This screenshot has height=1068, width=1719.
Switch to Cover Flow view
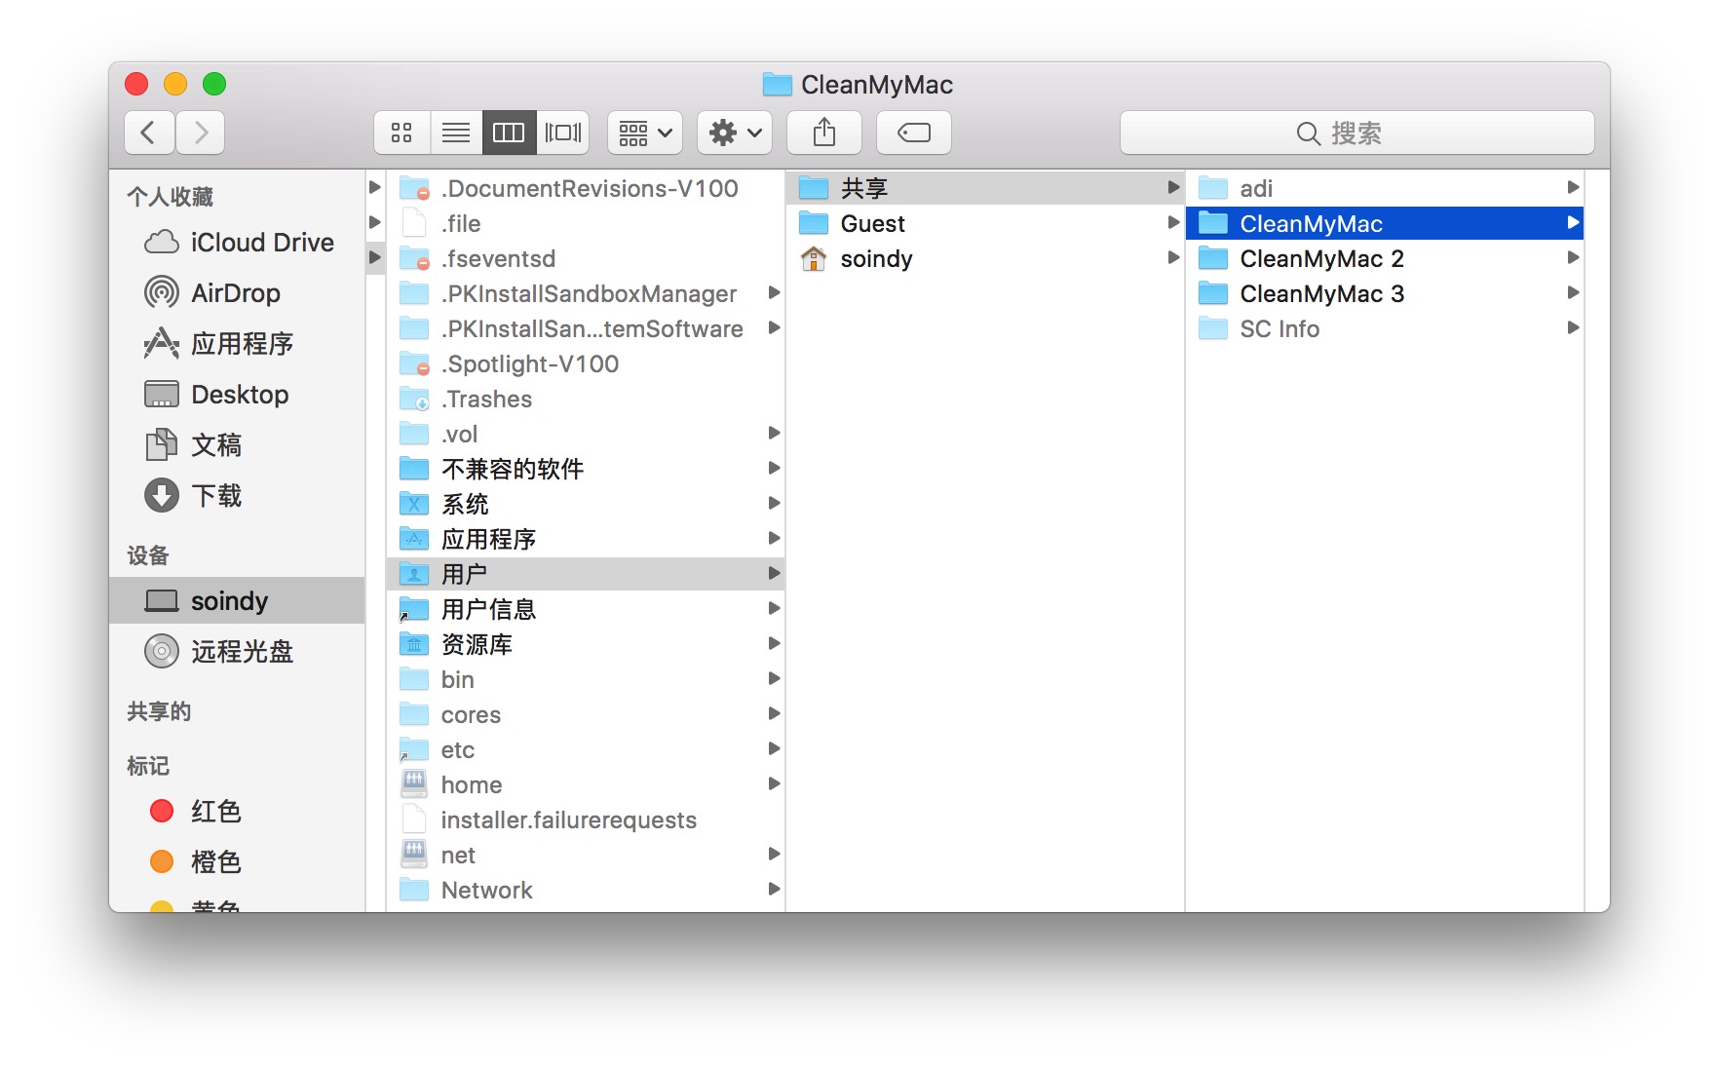click(562, 133)
